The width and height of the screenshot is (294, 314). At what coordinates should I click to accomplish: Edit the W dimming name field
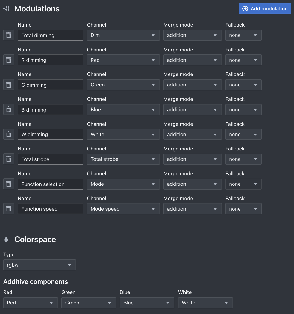click(50, 134)
